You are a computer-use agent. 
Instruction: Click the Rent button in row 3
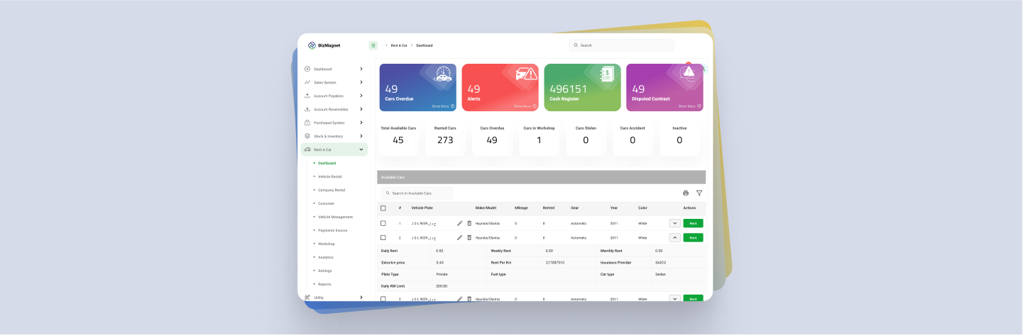pyautogui.click(x=693, y=299)
